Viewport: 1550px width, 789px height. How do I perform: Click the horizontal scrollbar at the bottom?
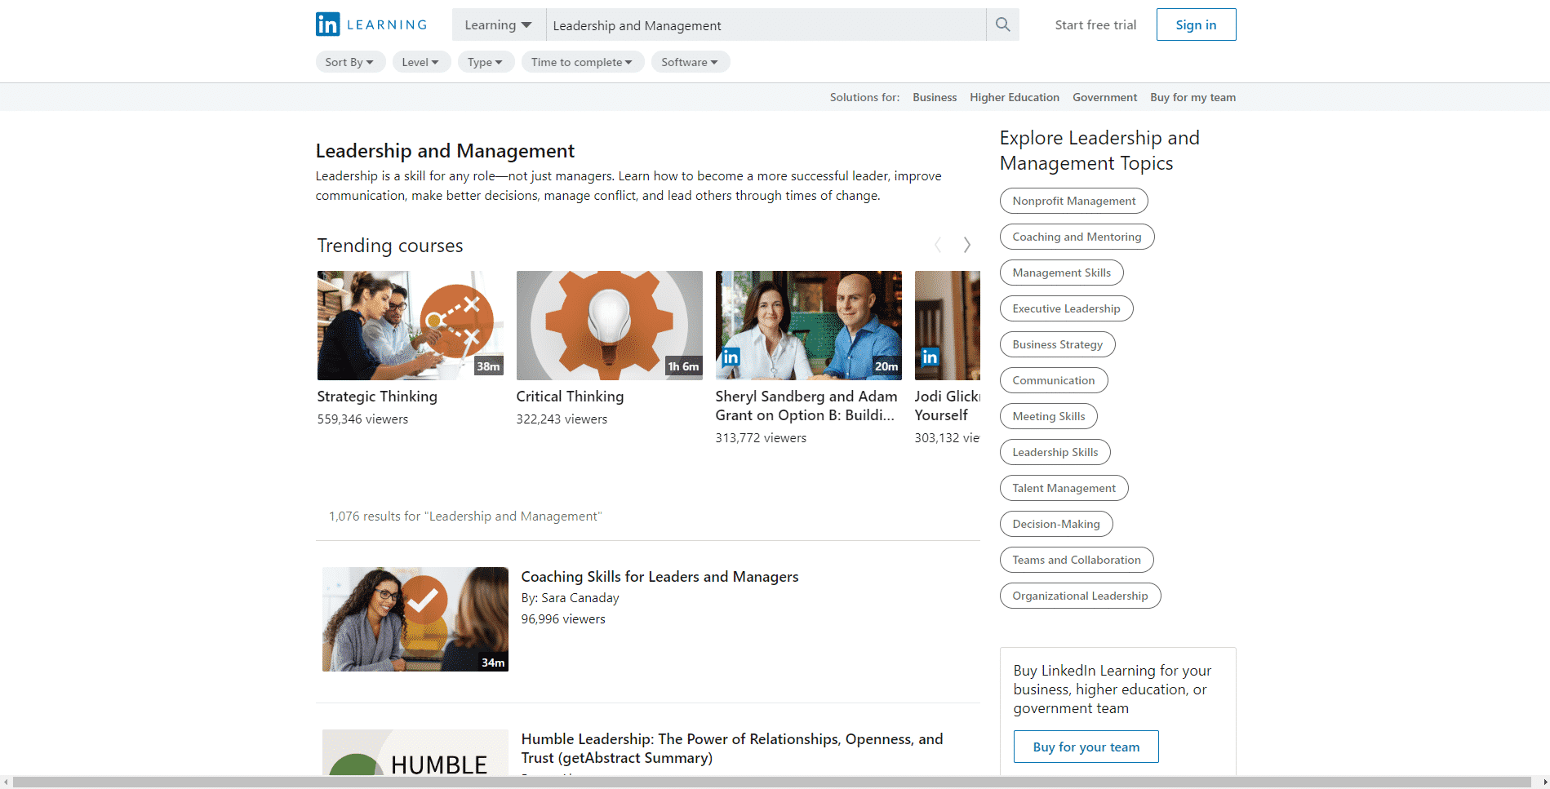[x=774, y=782]
